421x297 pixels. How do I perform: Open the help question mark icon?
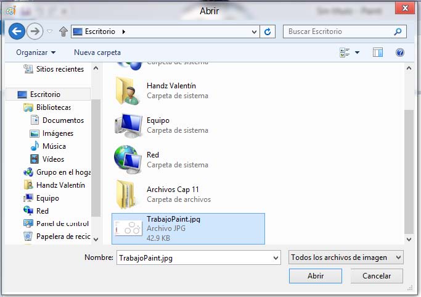[x=399, y=53]
